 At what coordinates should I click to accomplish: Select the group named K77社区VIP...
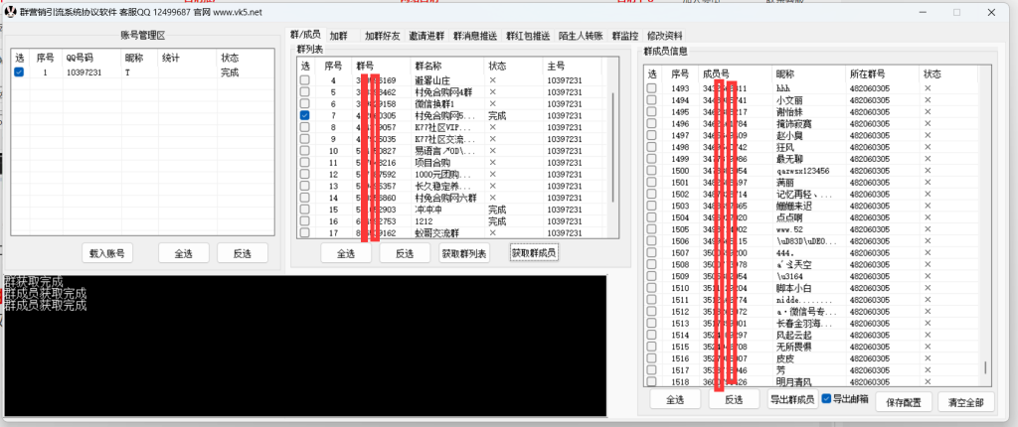pos(304,127)
